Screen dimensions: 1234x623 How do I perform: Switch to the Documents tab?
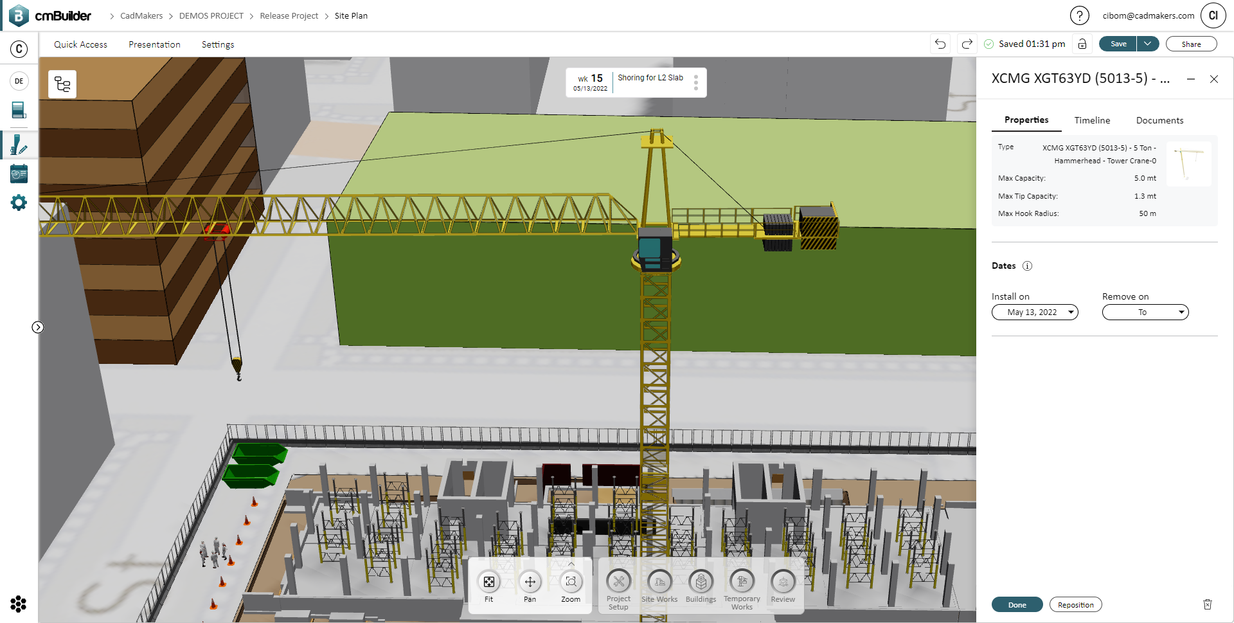coord(1159,120)
